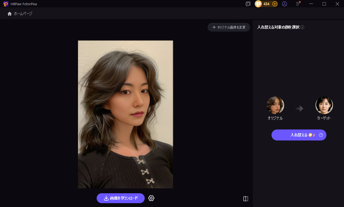Add more coins with the plus icon
The height and width of the screenshot is (207, 344).
(275, 4)
